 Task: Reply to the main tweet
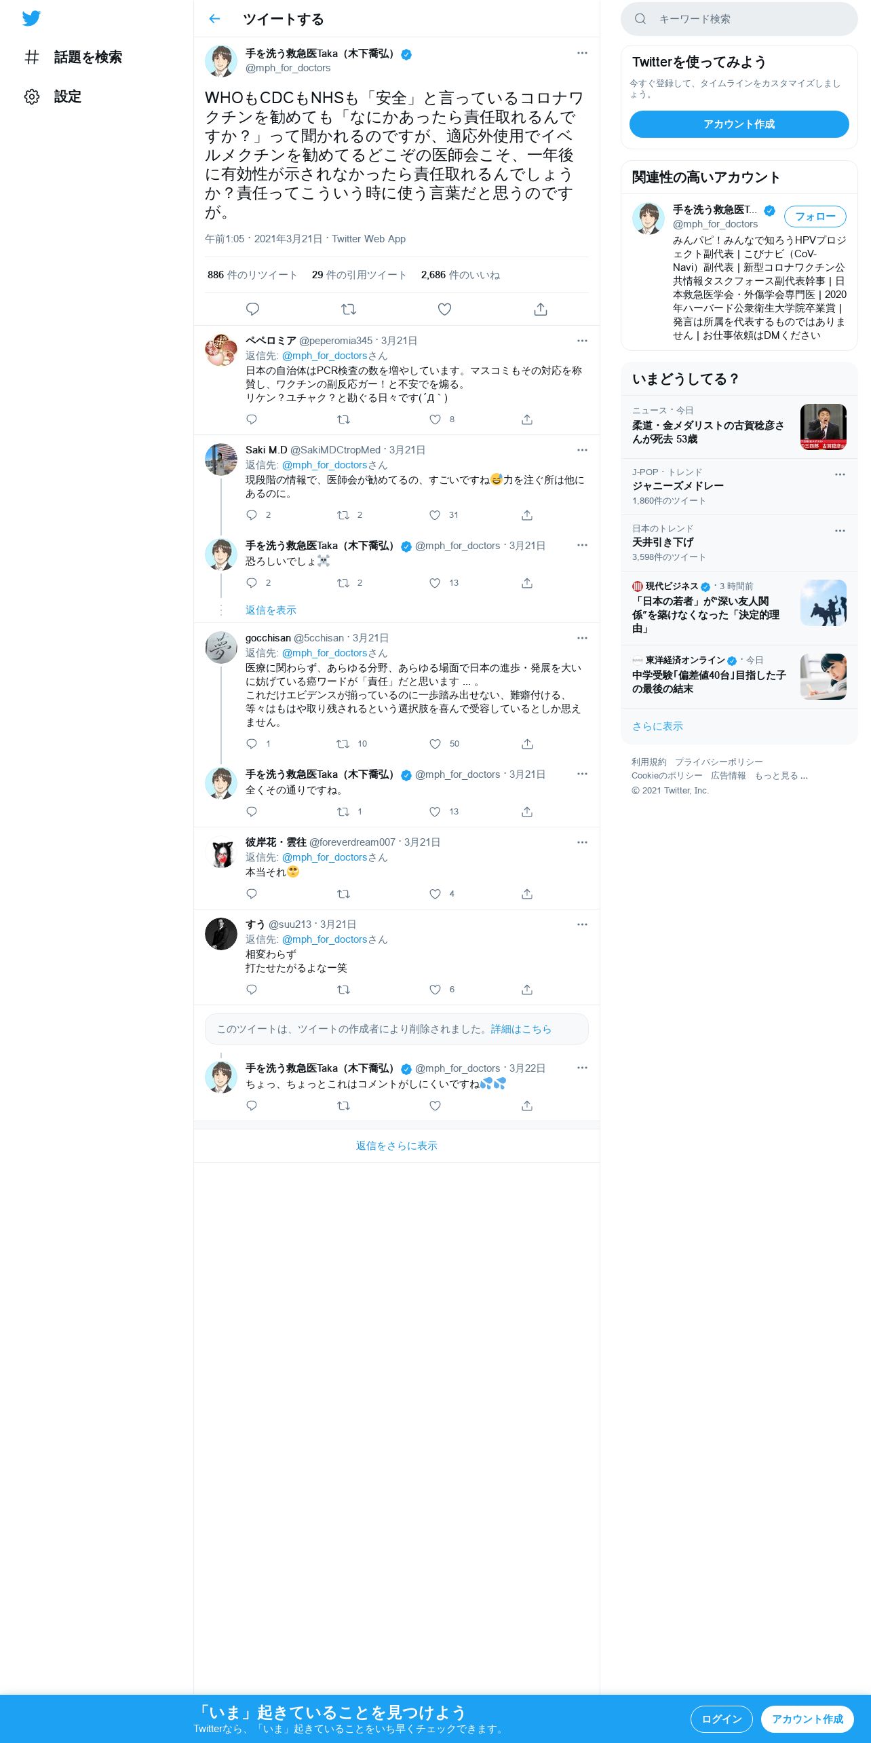click(252, 310)
